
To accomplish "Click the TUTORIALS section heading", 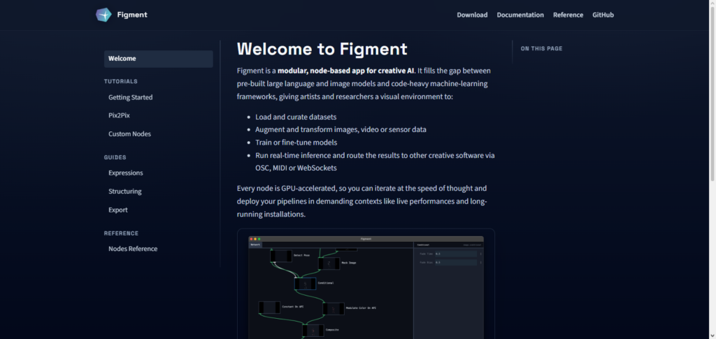I will pos(120,81).
